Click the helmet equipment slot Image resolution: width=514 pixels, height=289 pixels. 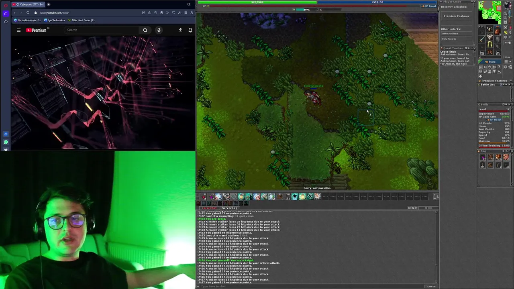point(490,29)
